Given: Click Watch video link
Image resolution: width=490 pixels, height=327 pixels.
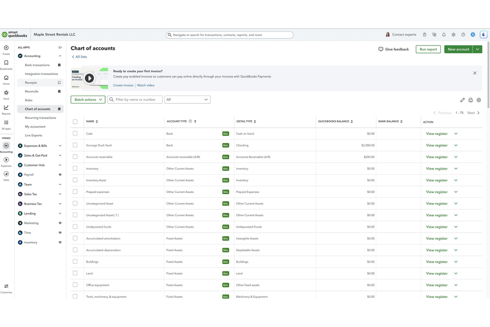Looking at the screenshot, I should 146,85.
